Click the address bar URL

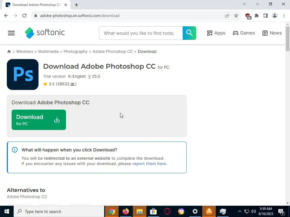pyautogui.click(x=80, y=16)
